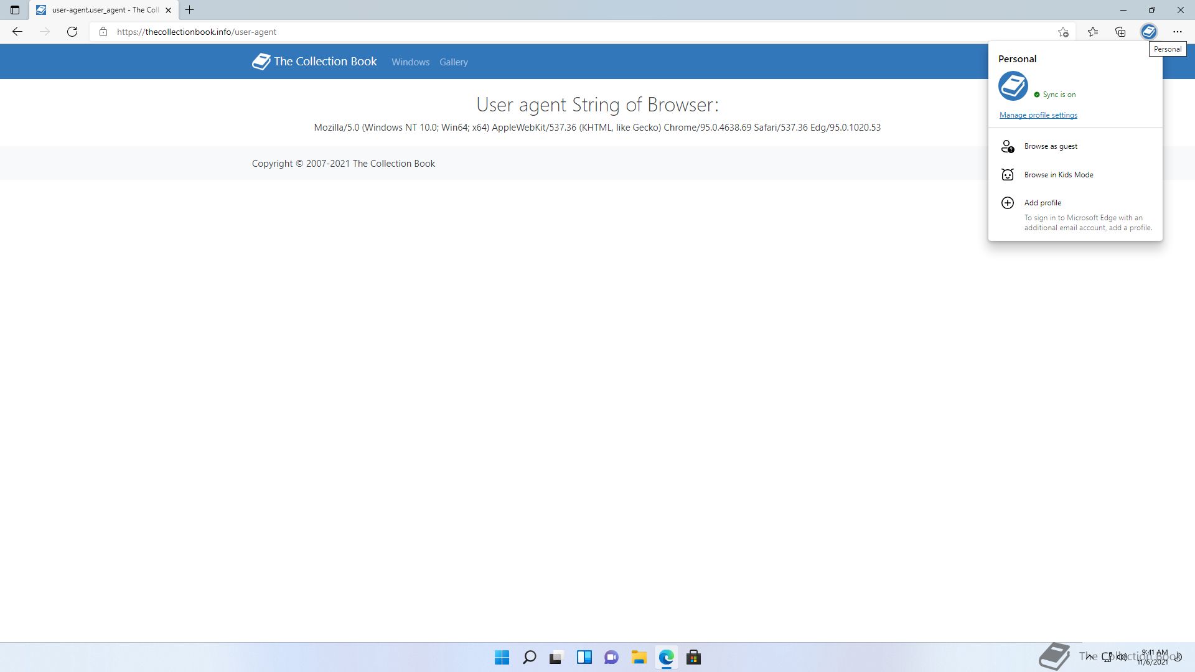Open the Gallery nav link
The width and height of the screenshot is (1195, 672).
coord(453,62)
